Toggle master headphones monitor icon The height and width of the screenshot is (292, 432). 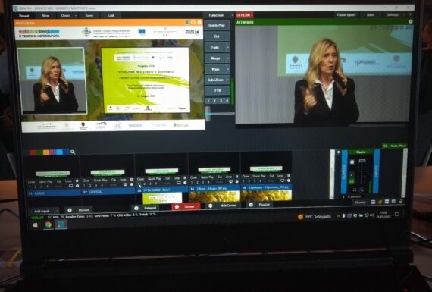[355, 190]
